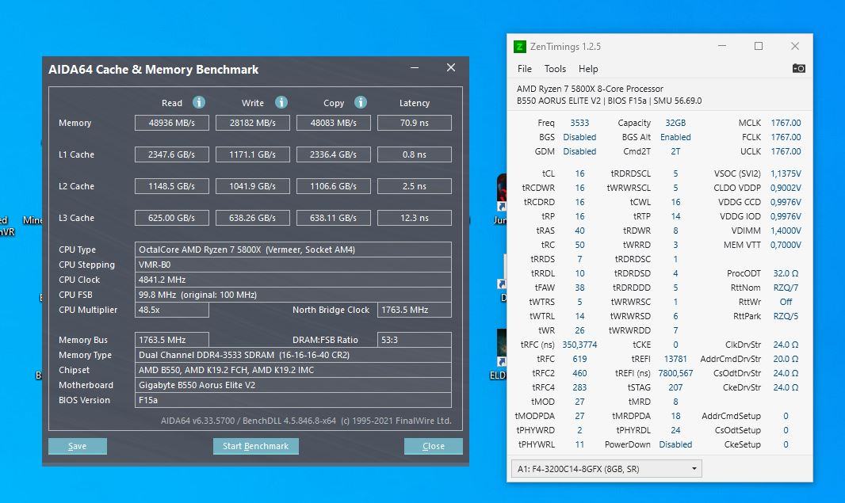Click the Copy info icon in AIDA64
The width and height of the screenshot is (845, 503).
(x=361, y=102)
